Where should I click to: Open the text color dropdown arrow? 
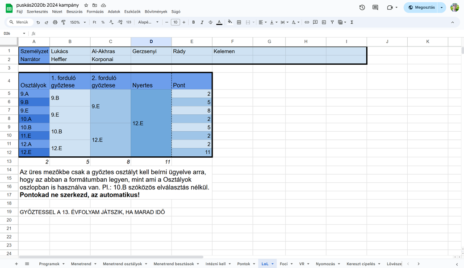298,21
